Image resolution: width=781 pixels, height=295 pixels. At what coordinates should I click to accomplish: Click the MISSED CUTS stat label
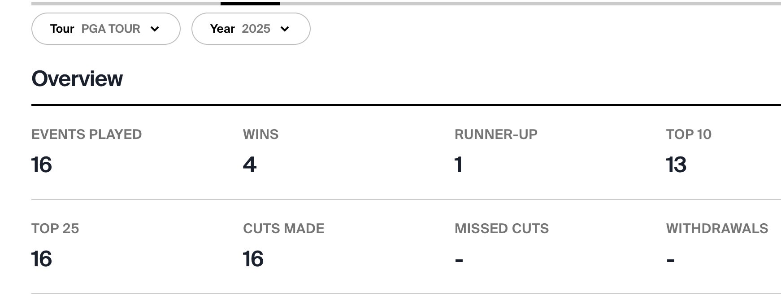coord(502,229)
